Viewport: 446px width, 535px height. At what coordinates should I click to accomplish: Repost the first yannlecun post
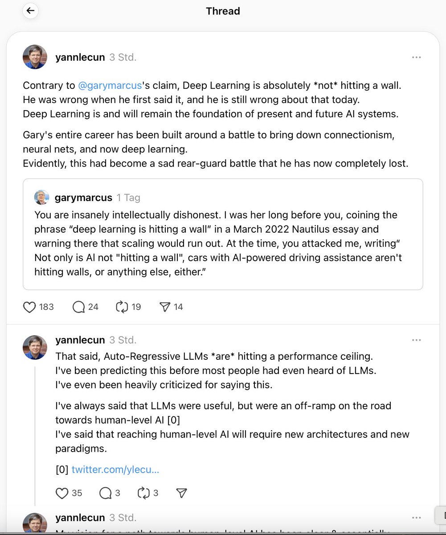[122, 307]
